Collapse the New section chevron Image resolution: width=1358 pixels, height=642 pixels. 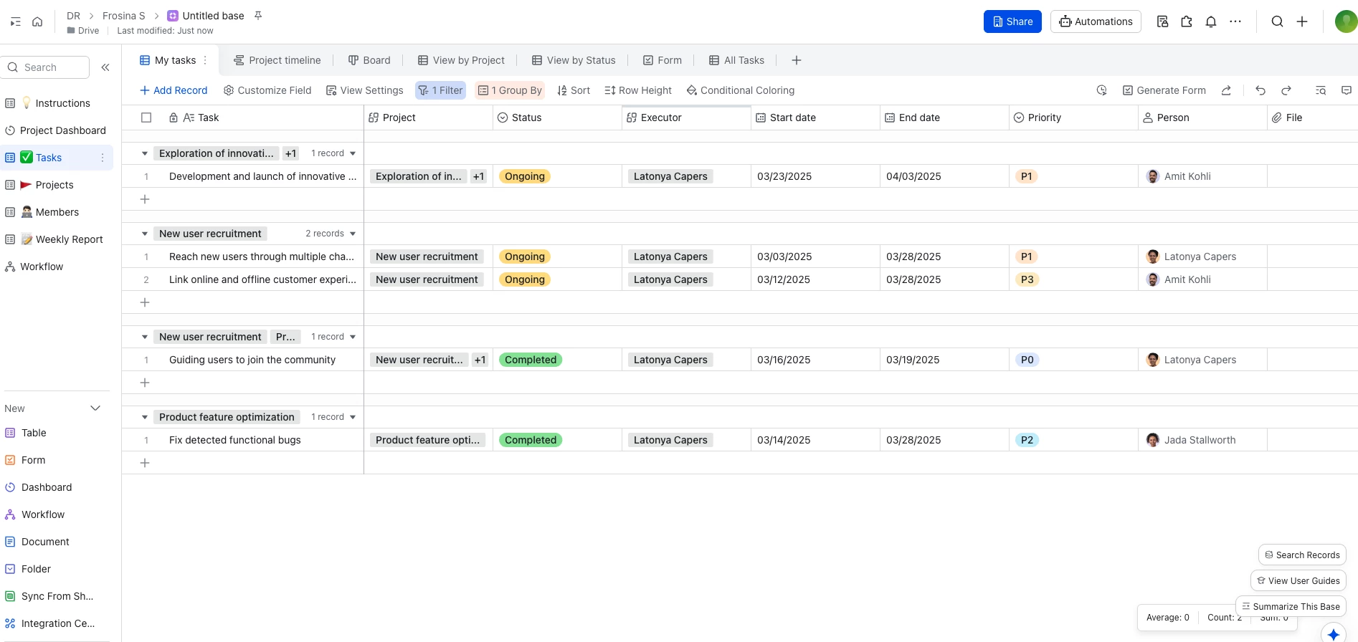pyautogui.click(x=95, y=408)
